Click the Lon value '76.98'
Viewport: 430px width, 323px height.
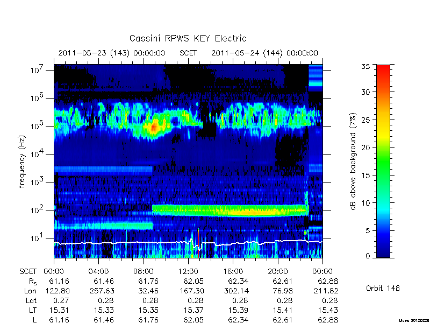pyautogui.click(x=283, y=291)
